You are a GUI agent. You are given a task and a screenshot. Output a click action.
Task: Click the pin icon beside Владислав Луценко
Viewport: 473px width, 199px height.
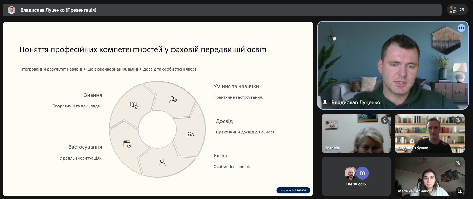point(325,103)
